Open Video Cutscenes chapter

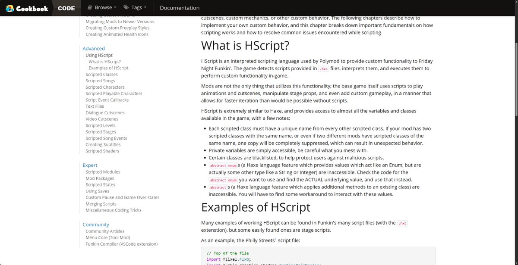tap(102, 119)
